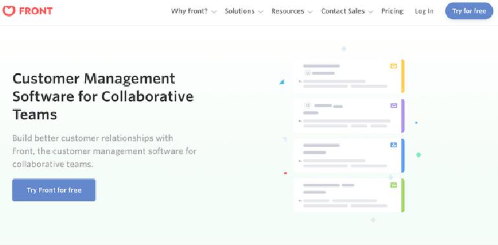Screen dimensions: 498x245
Task: Click the purple envelope icon
Action: pos(394,105)
